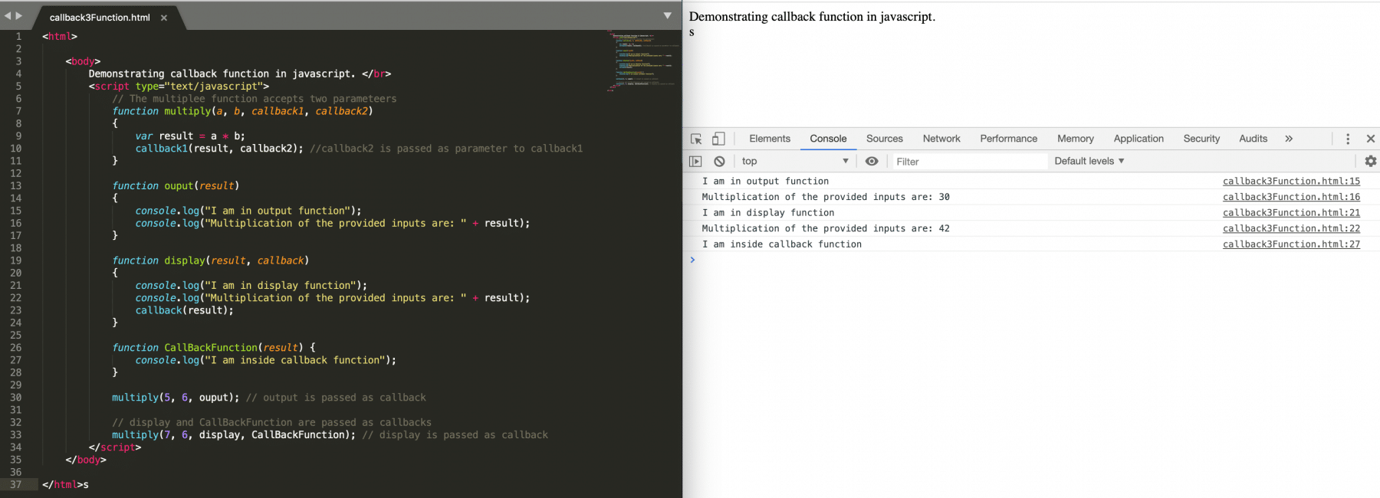
Task: Activate the inspect element picker icon
Action: (696, 139)
